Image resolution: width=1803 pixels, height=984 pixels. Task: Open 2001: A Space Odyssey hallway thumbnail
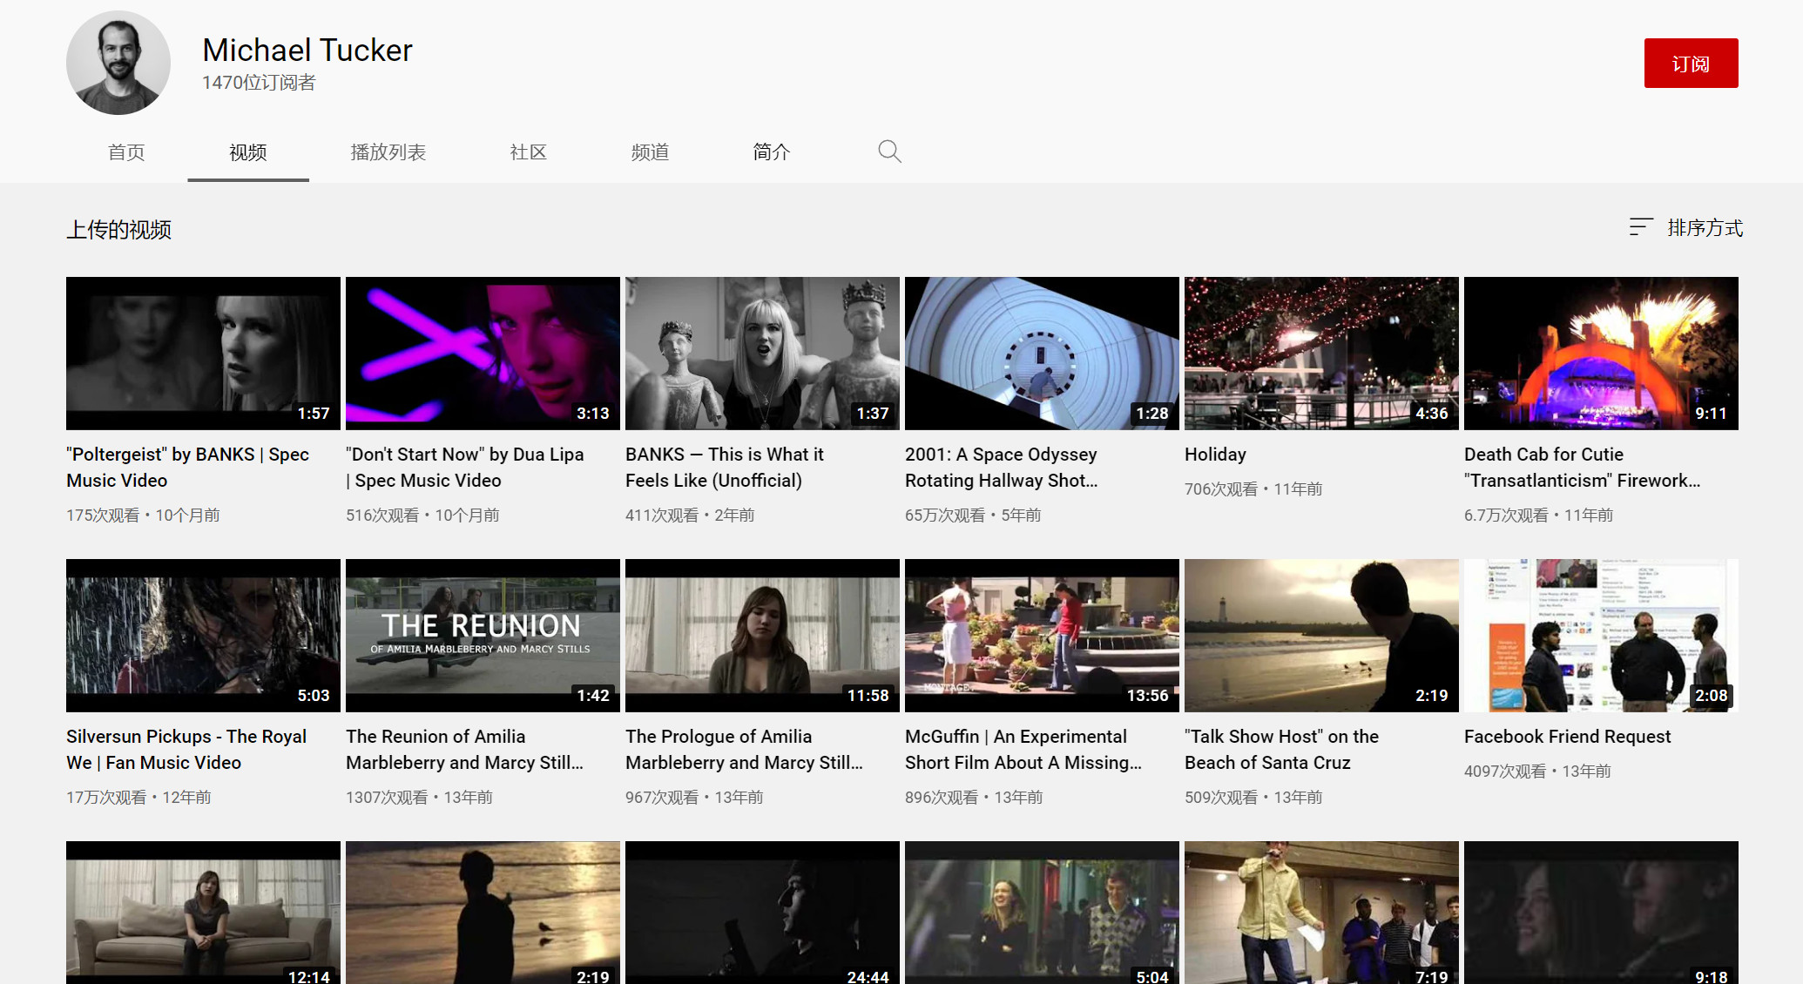pos(1042,353)
